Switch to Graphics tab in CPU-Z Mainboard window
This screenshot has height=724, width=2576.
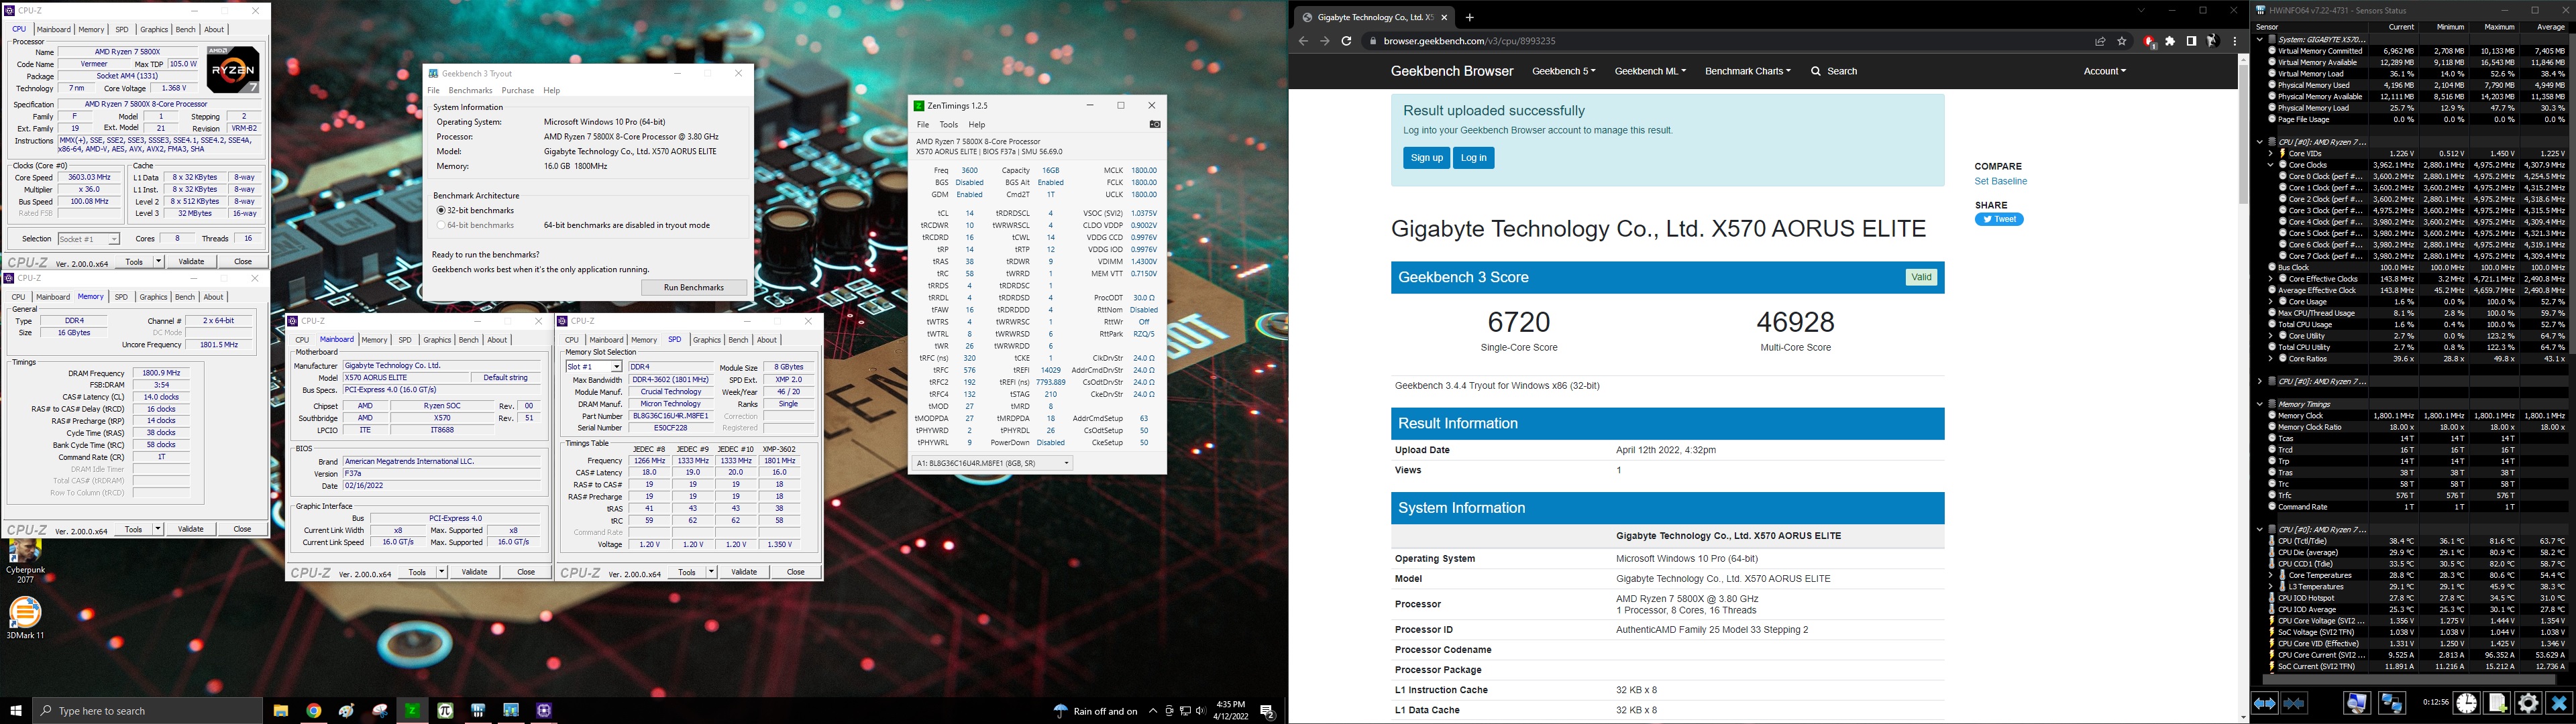pos(437,340)
